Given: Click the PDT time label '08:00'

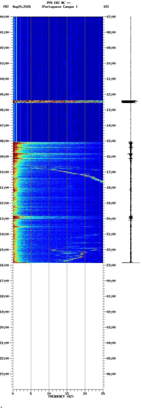Looking at the screenshot, I should click(x=4, y=141).
